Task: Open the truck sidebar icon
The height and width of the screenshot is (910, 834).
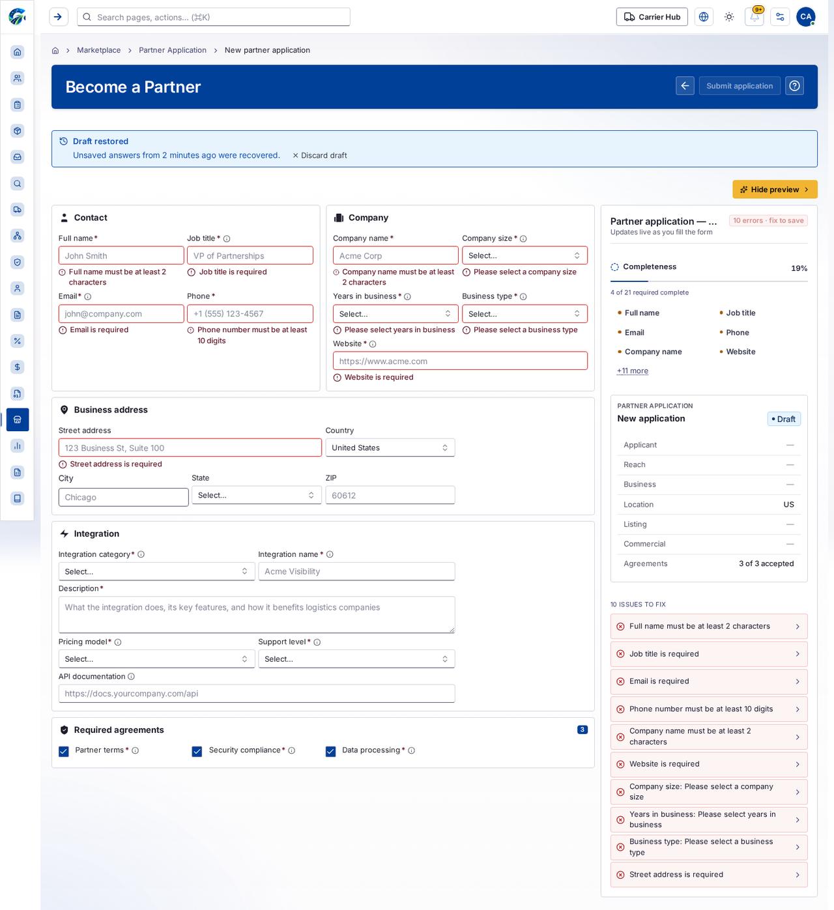Action: tap(18, 210)
